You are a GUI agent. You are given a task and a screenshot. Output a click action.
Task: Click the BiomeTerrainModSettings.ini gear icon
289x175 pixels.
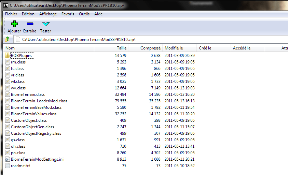point(8,159)
